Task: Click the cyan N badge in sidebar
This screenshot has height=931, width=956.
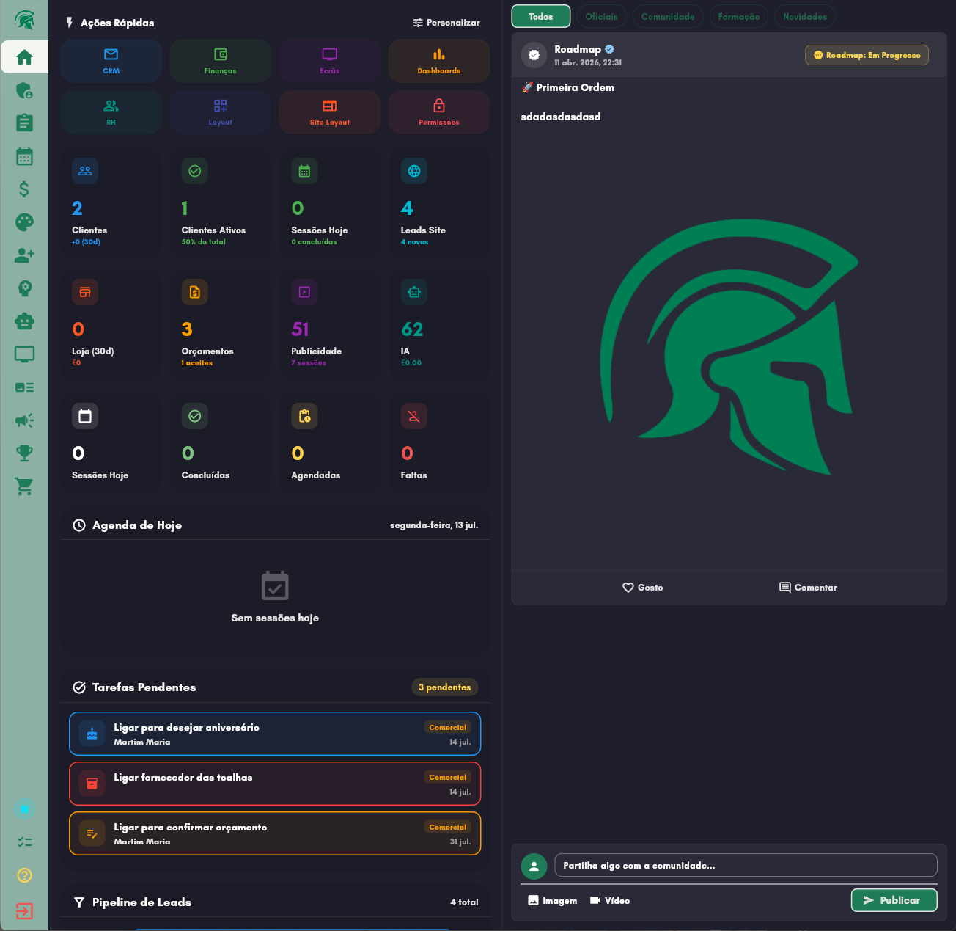Action: 24,808
